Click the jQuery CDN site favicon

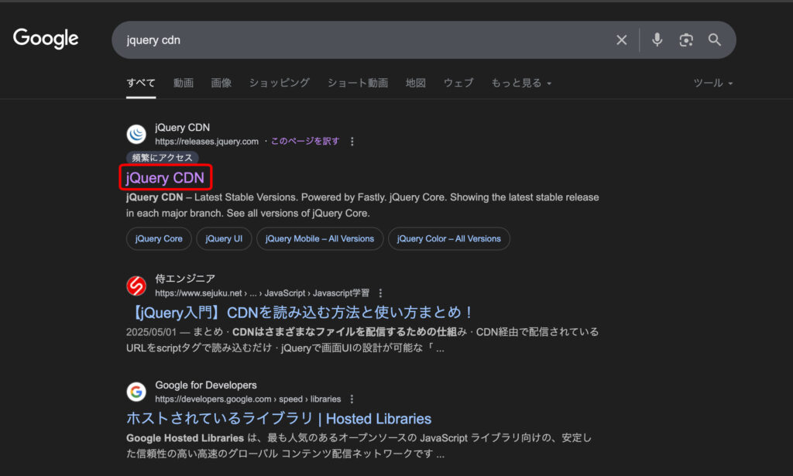(x=136, y=135)
